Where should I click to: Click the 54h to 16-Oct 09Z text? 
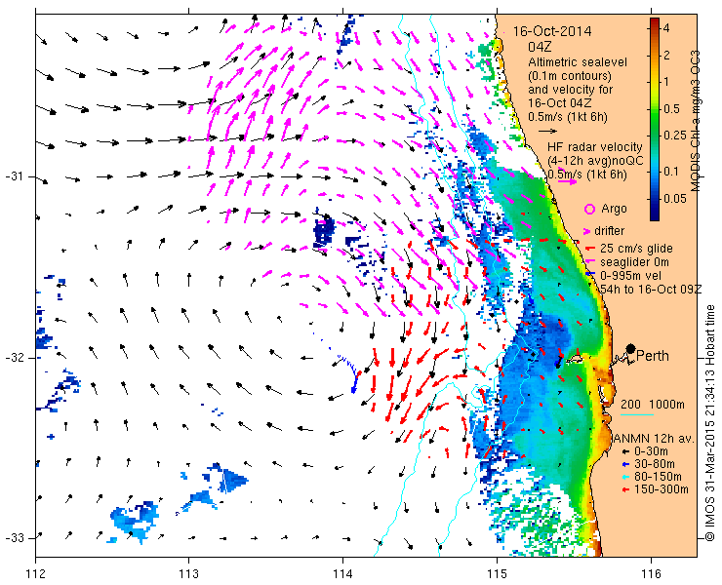click(x=651, y=289)
